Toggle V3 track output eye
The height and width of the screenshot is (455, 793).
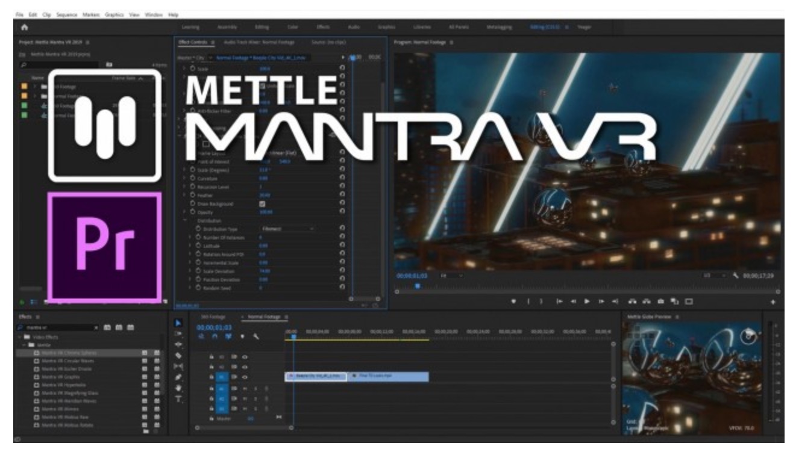[245, 357]
